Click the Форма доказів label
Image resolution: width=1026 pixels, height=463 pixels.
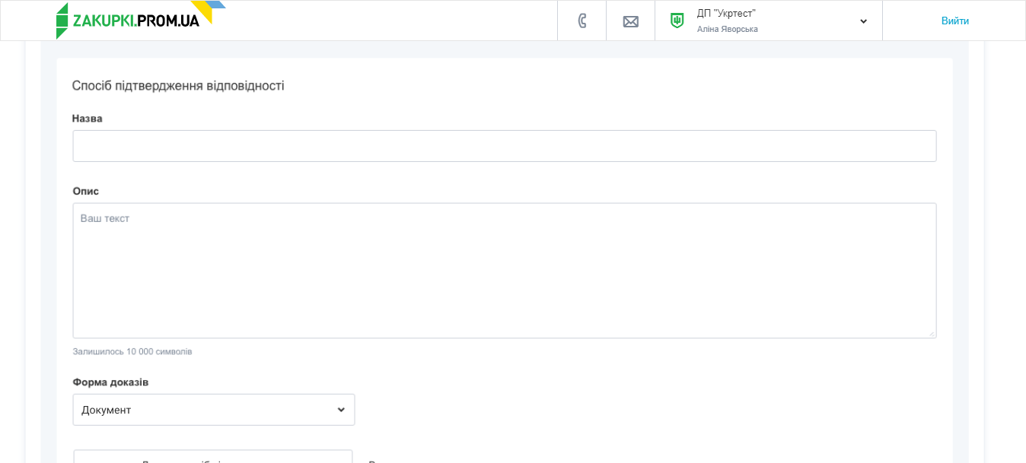coord(110,382)
